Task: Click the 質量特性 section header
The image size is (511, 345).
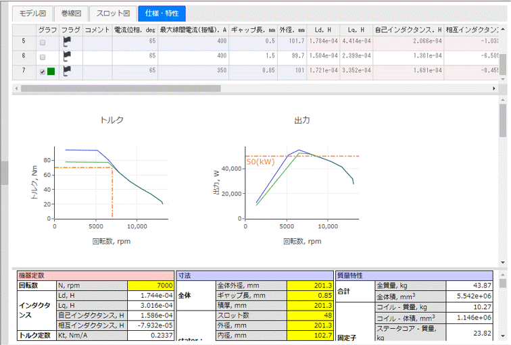Action: [x=414, y=275]
